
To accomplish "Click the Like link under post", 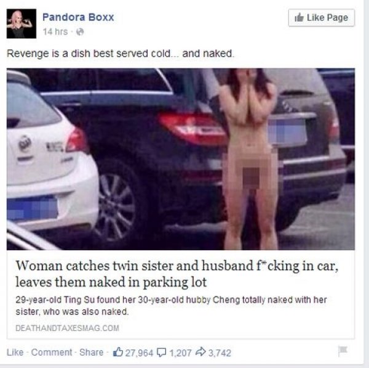I will (x=15, y=353).
